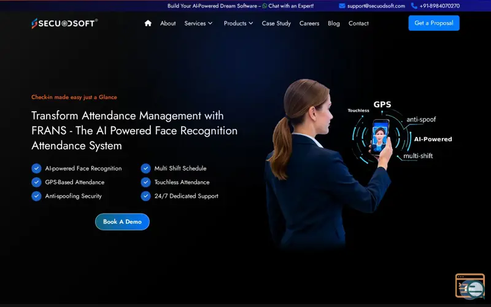The height and width of the screenshot is (307, 491).
Task: Click the 'Transform Attendance Management' headline
Action: 134,130
